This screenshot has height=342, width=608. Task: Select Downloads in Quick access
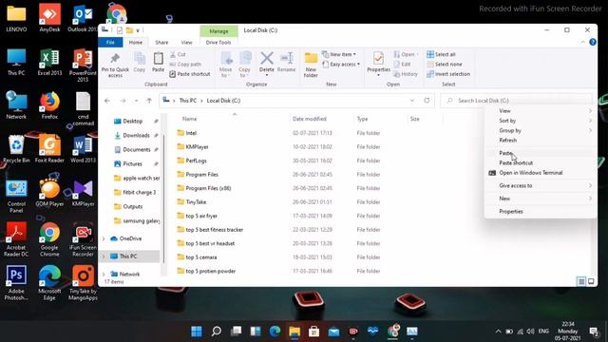coord(136,135)
